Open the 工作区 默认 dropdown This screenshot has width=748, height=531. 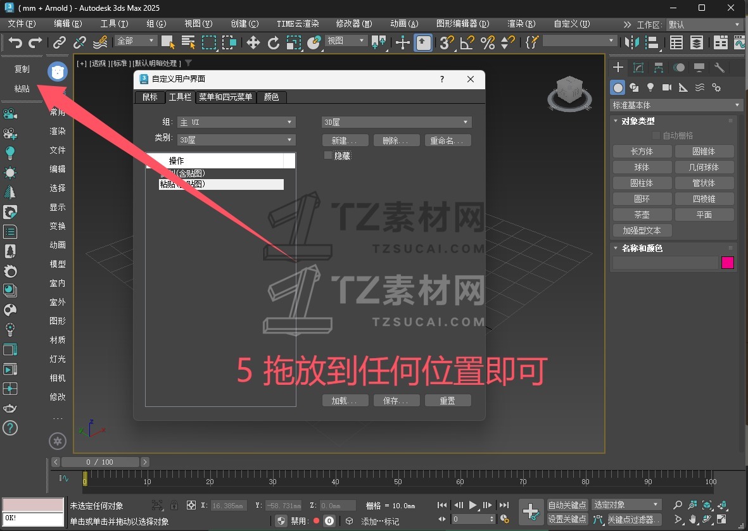coord(704,24)
